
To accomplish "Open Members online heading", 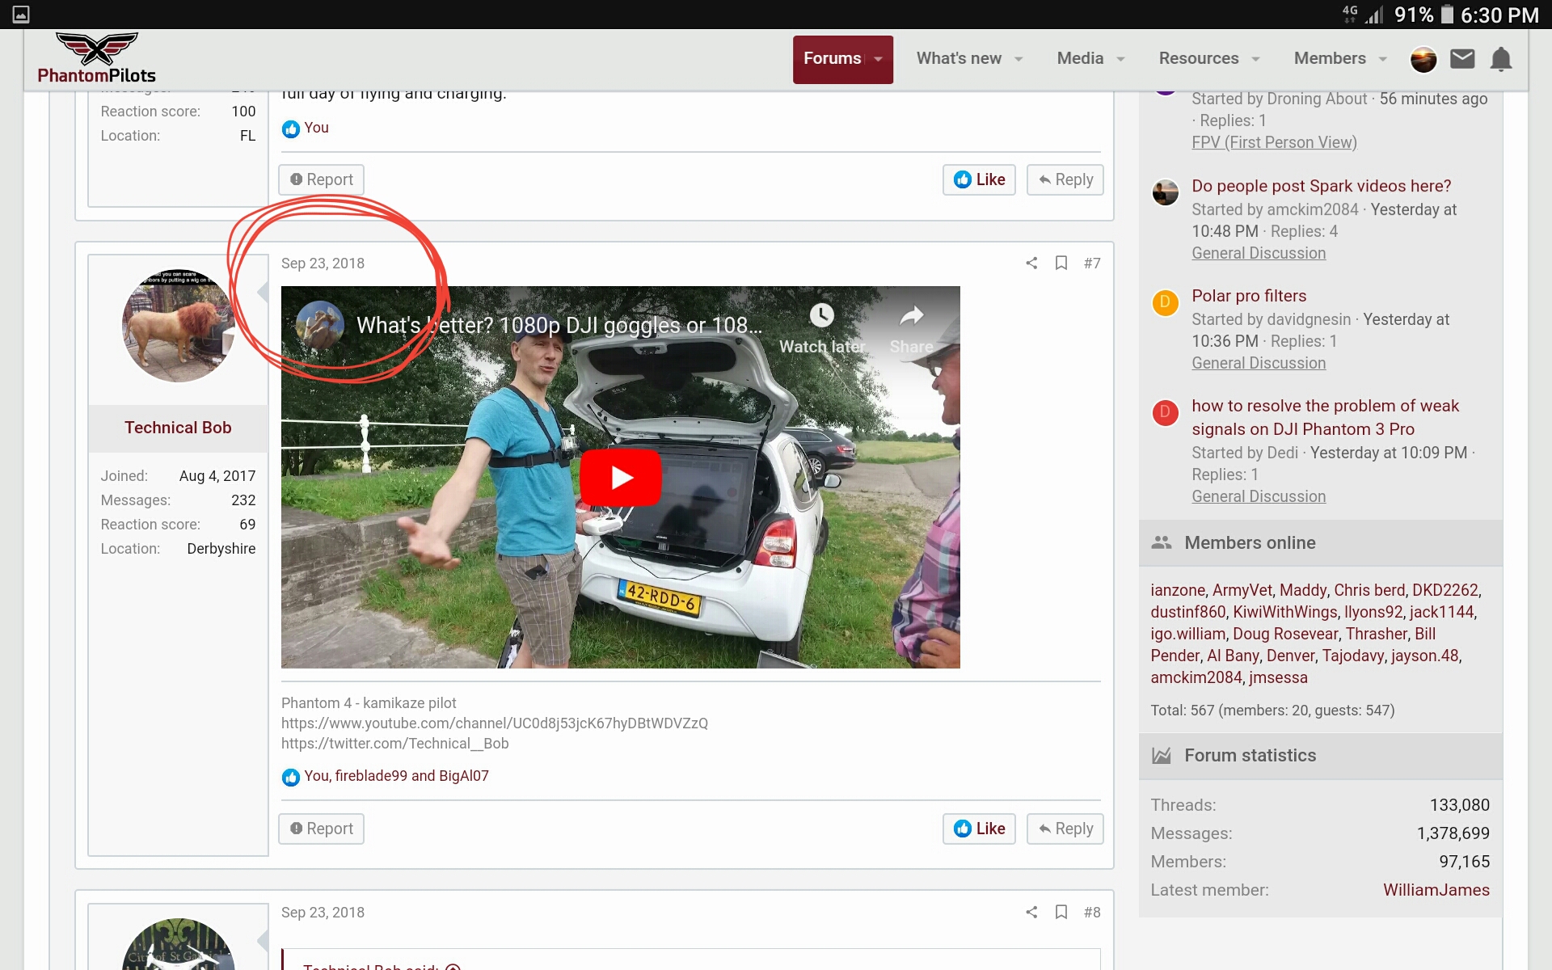I will pos(1250,543).
